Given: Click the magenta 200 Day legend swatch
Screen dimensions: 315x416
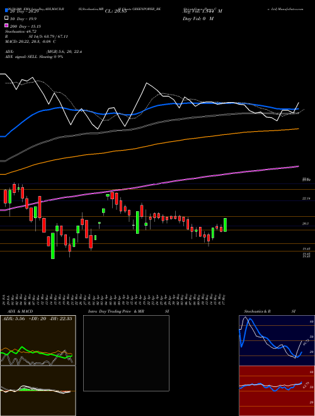Looking at the screenshot, I should pyautogui.click(x=6, y=26).
